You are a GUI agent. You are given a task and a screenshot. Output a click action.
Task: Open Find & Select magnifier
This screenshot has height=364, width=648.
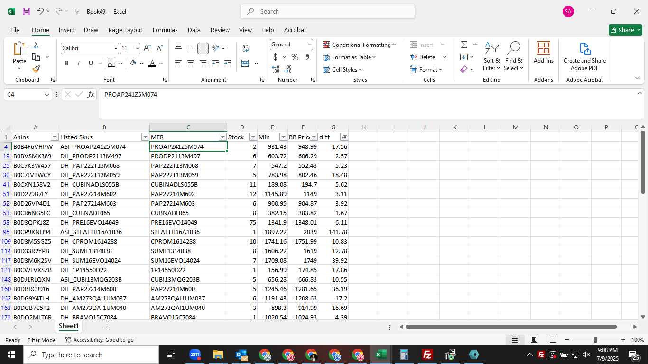tap(514, 56)
